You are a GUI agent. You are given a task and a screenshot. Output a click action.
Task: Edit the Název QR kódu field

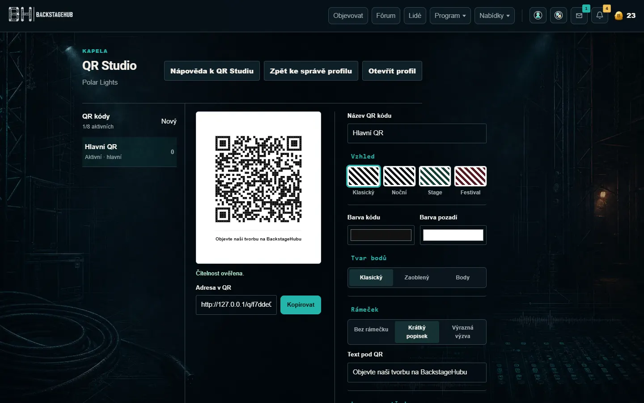[417, 133]
